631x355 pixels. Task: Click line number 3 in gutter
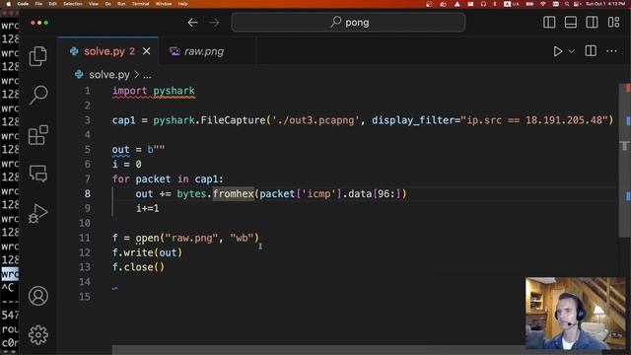point(88,120)
